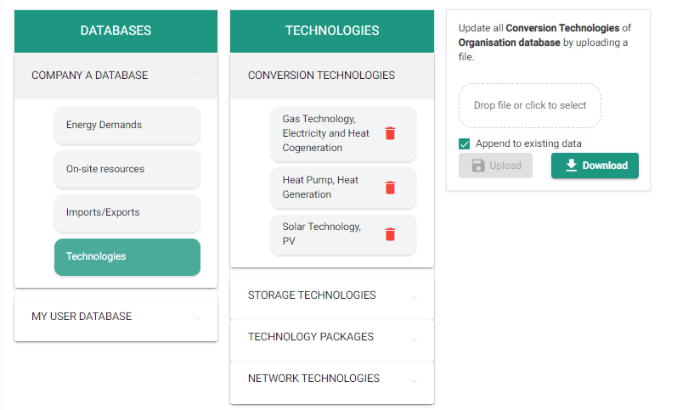Expand Network Technologies section
The image size is (677, 410).
[414, 379]
